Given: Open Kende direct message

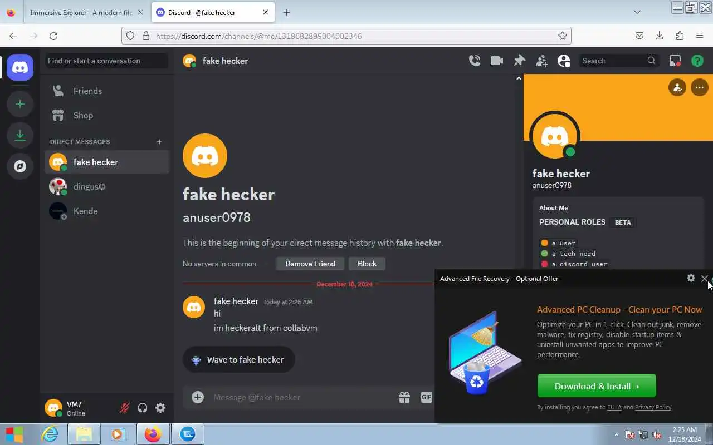Looking at the screenshot, I should point(106,211).
